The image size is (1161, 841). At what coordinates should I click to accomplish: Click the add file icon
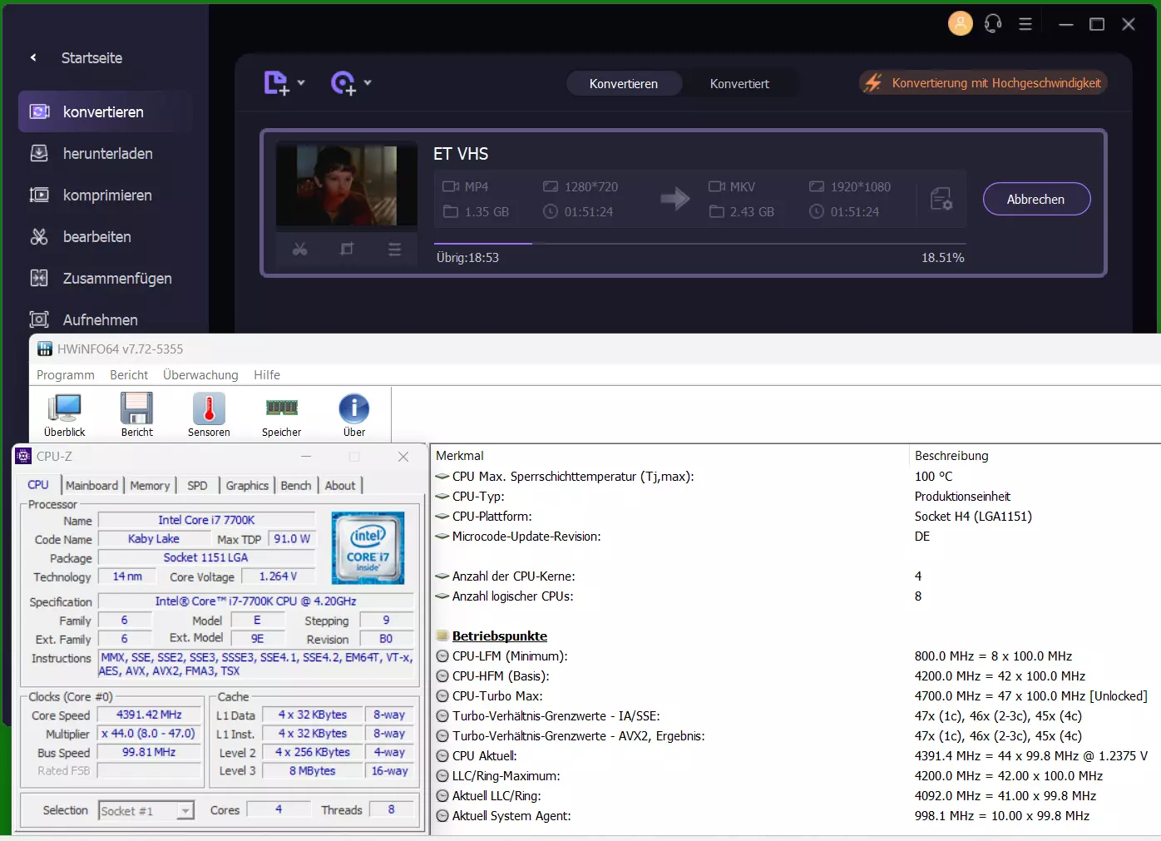click(x=276, y=83)
